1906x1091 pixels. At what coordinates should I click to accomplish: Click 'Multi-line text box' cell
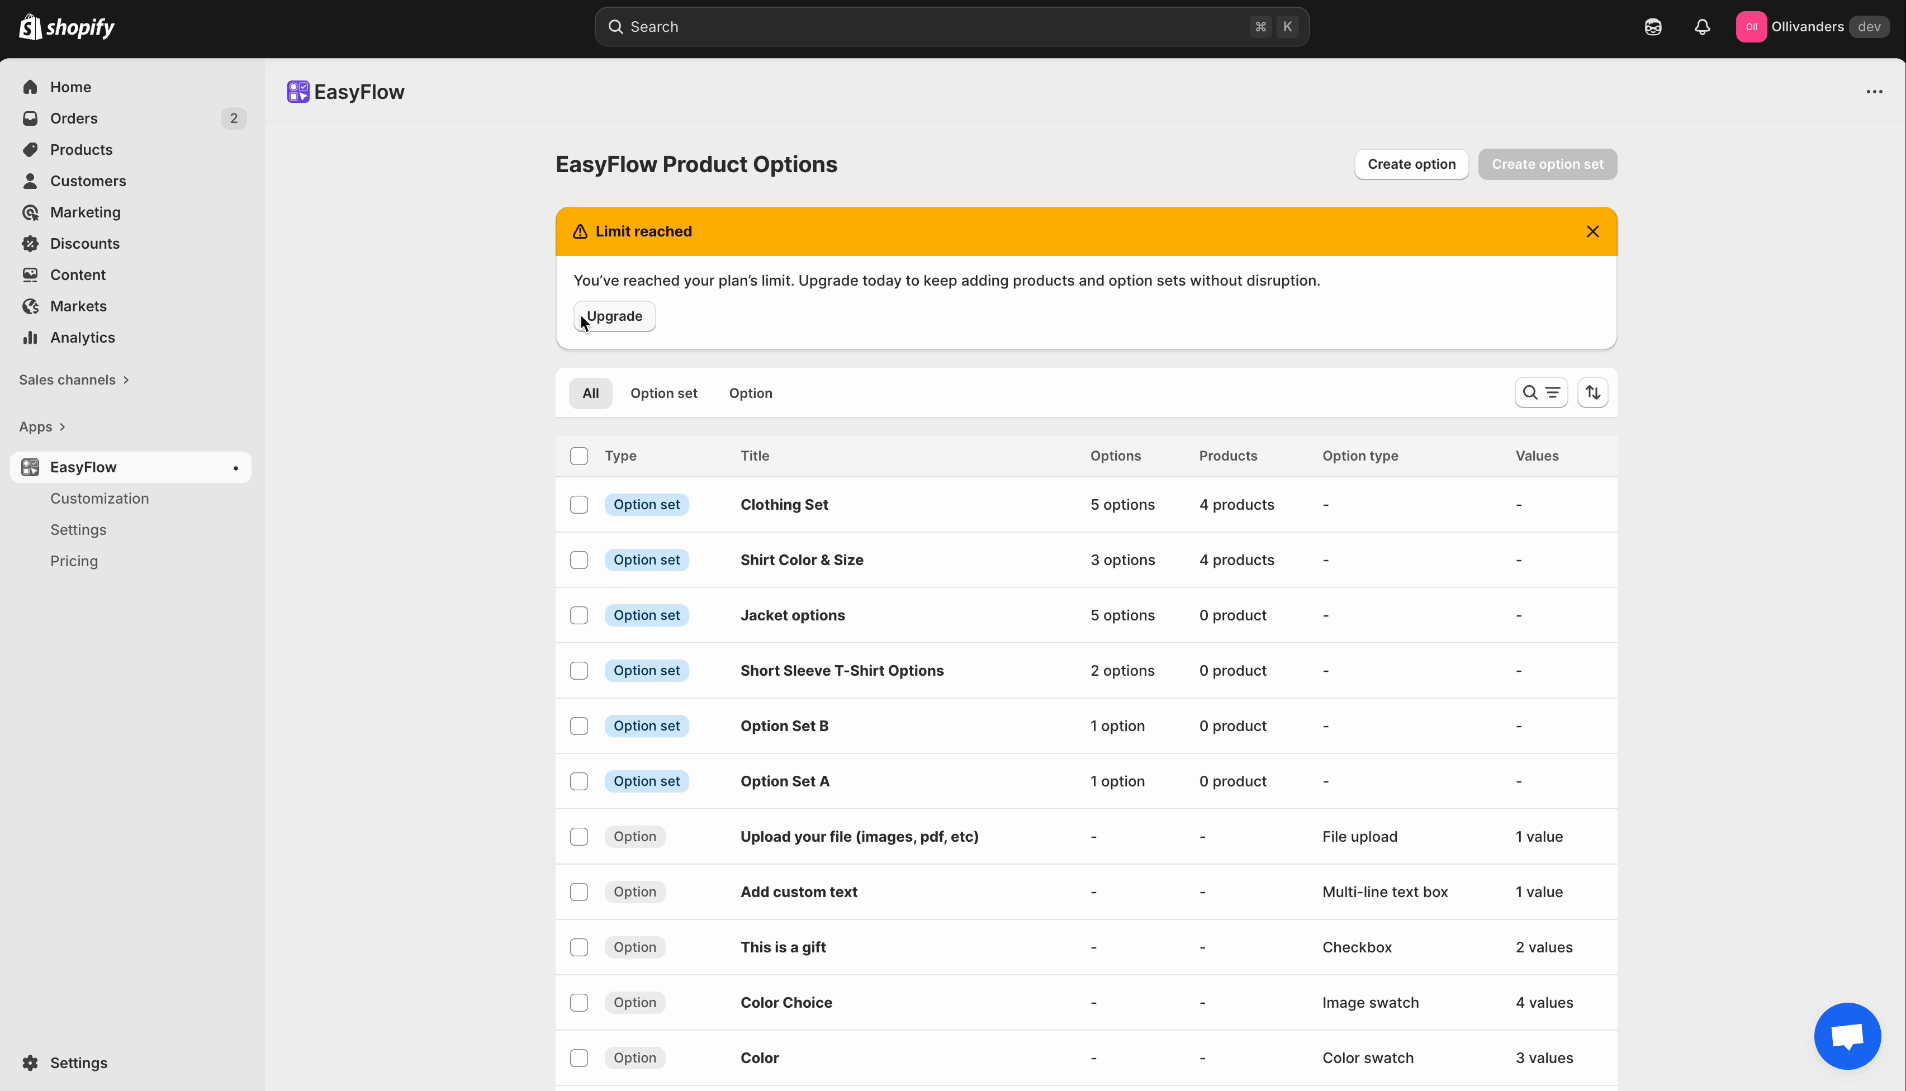click(x=1385, y=893)
